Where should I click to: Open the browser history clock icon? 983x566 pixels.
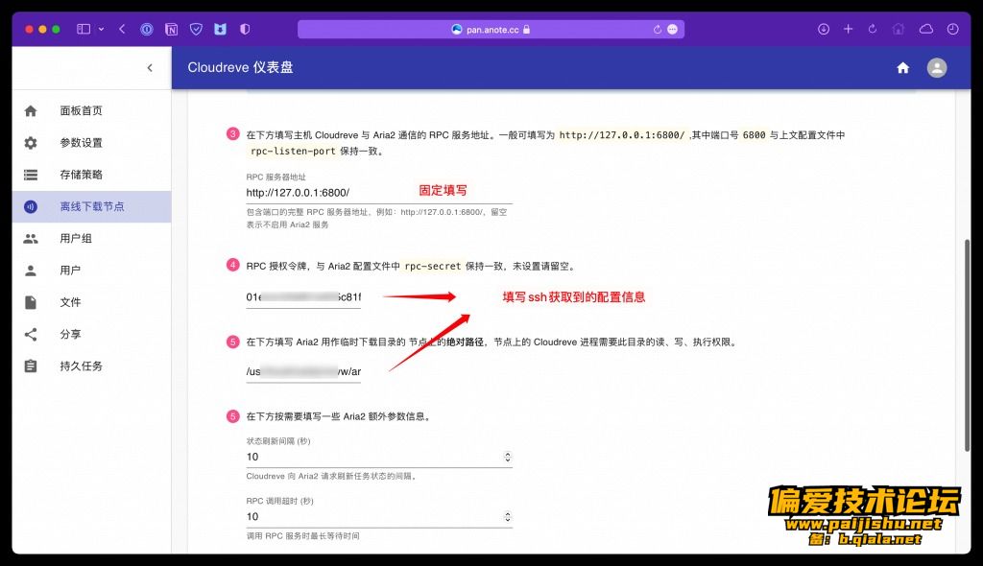tap(952, 29)
